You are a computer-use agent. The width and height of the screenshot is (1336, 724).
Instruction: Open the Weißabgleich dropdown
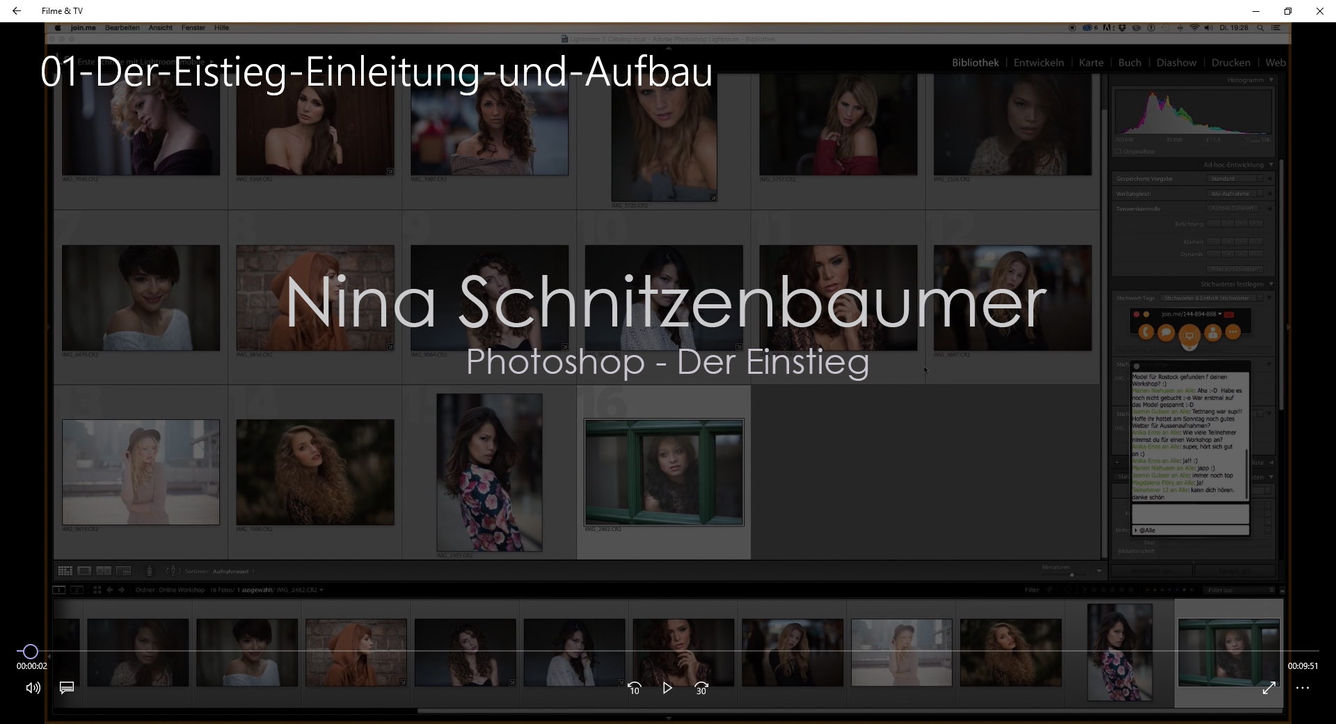(1236, 194)
